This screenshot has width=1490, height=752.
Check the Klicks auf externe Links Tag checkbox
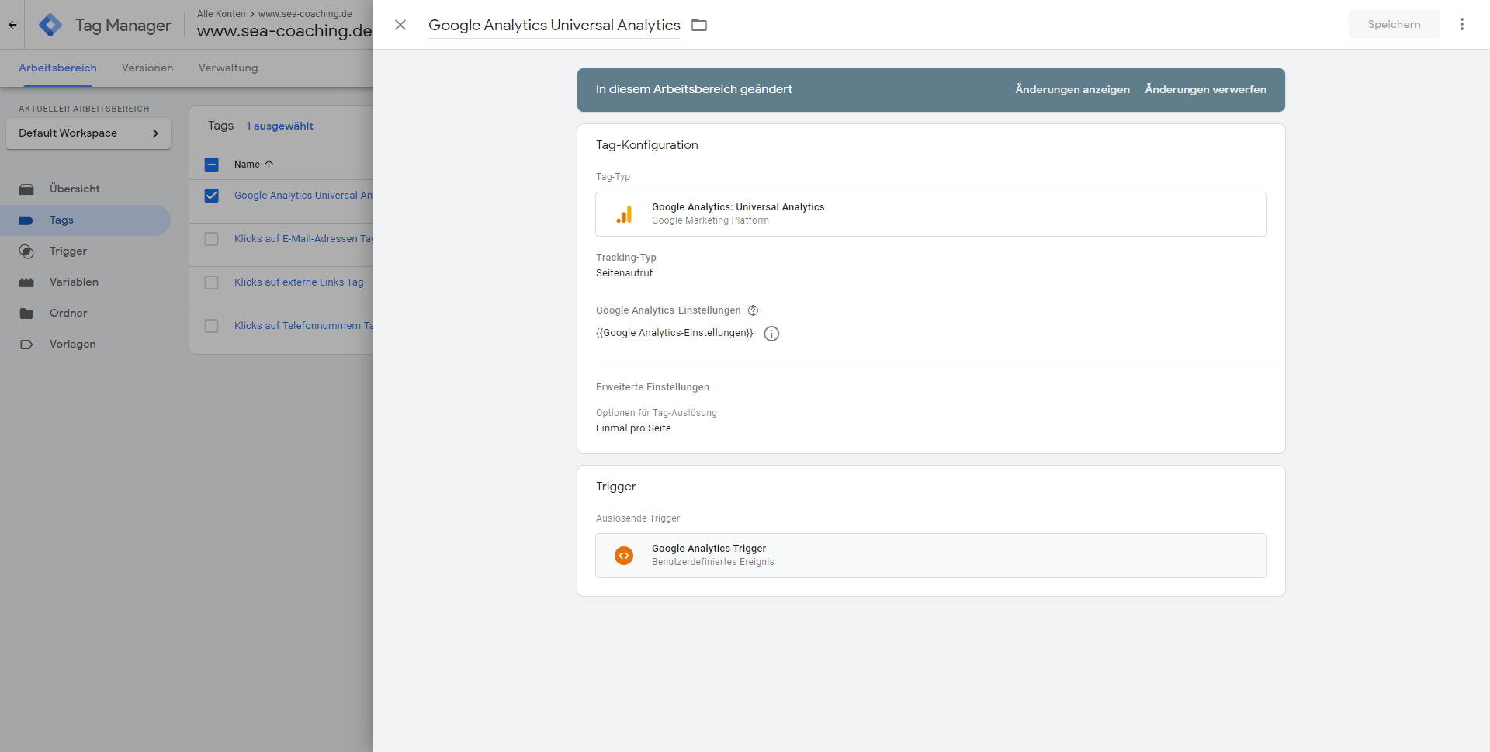pyautogui.click(x=212, y=282)
